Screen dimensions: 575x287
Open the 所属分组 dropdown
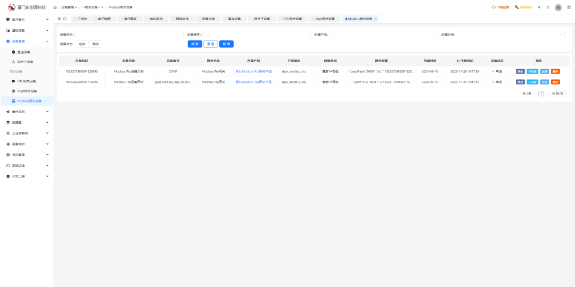click(510, 35)
